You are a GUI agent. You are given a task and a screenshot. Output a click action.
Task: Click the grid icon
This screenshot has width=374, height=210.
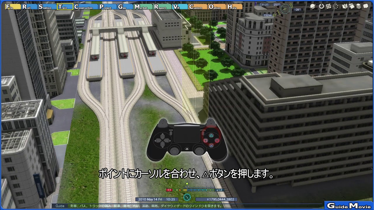[x=328, y=6]
